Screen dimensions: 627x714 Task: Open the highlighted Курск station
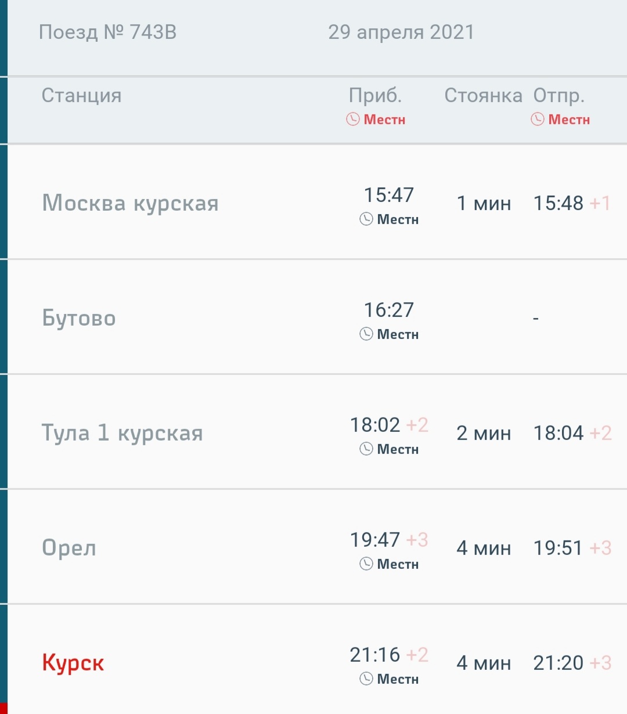(x=73, y=663)
